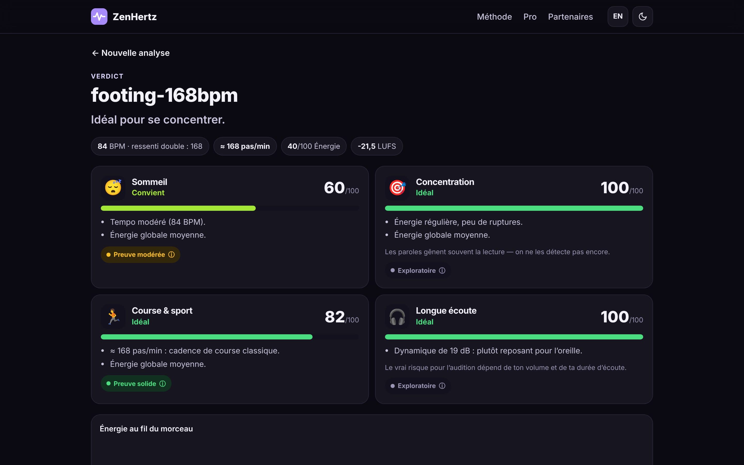
Task: Click the ZenHertz brand name
Action: [x=135, y=17]
